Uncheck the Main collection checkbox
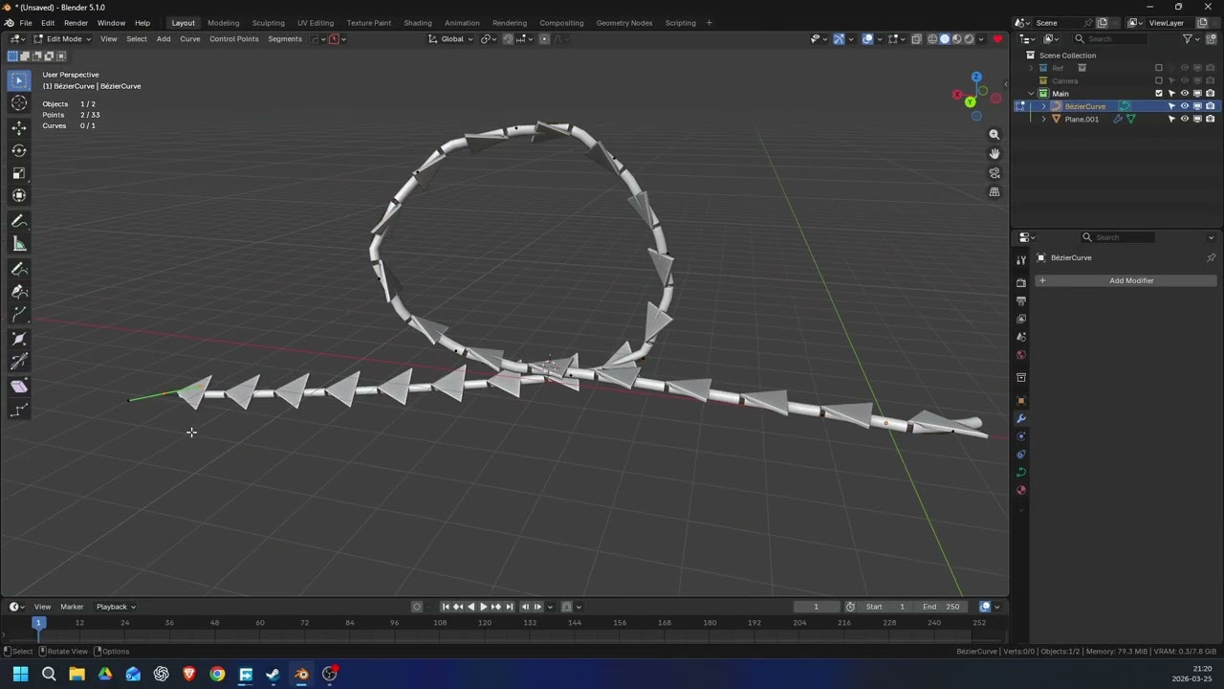Screen dimensions: 1224x689 pos(1159,94)
